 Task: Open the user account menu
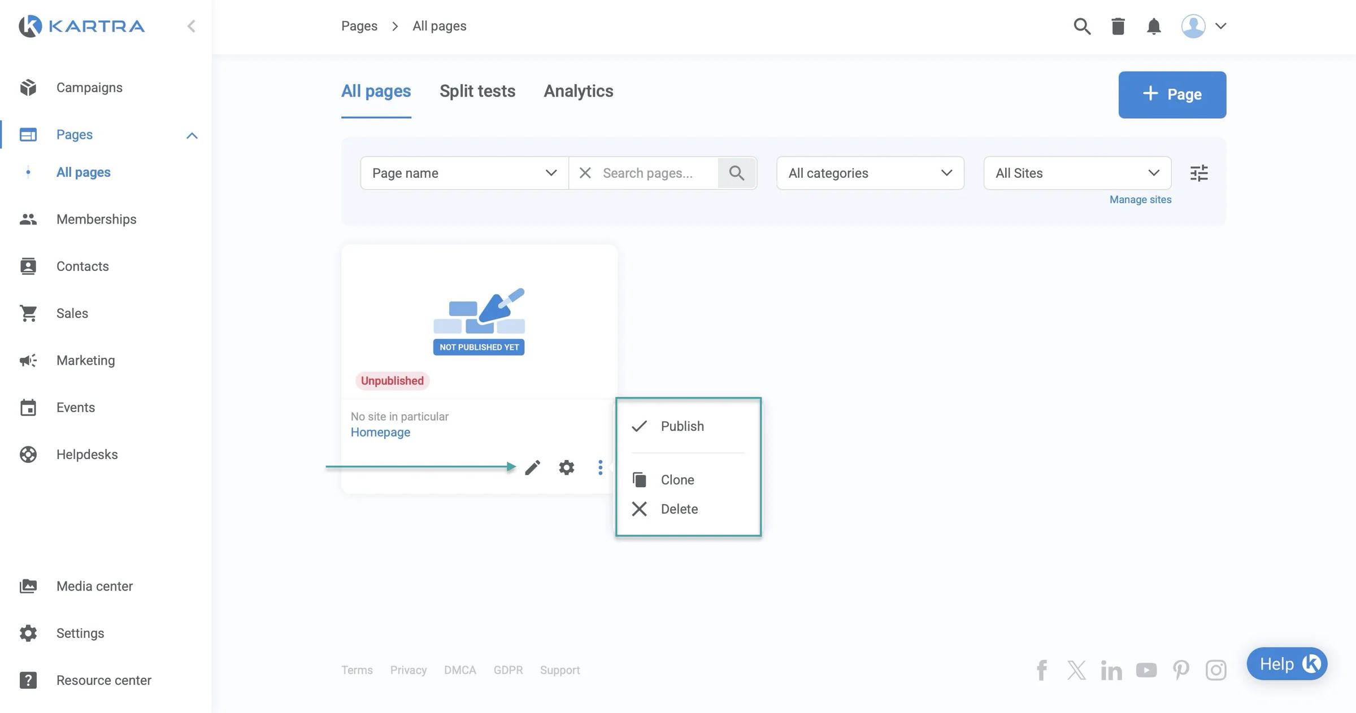tap(1203, 26)
